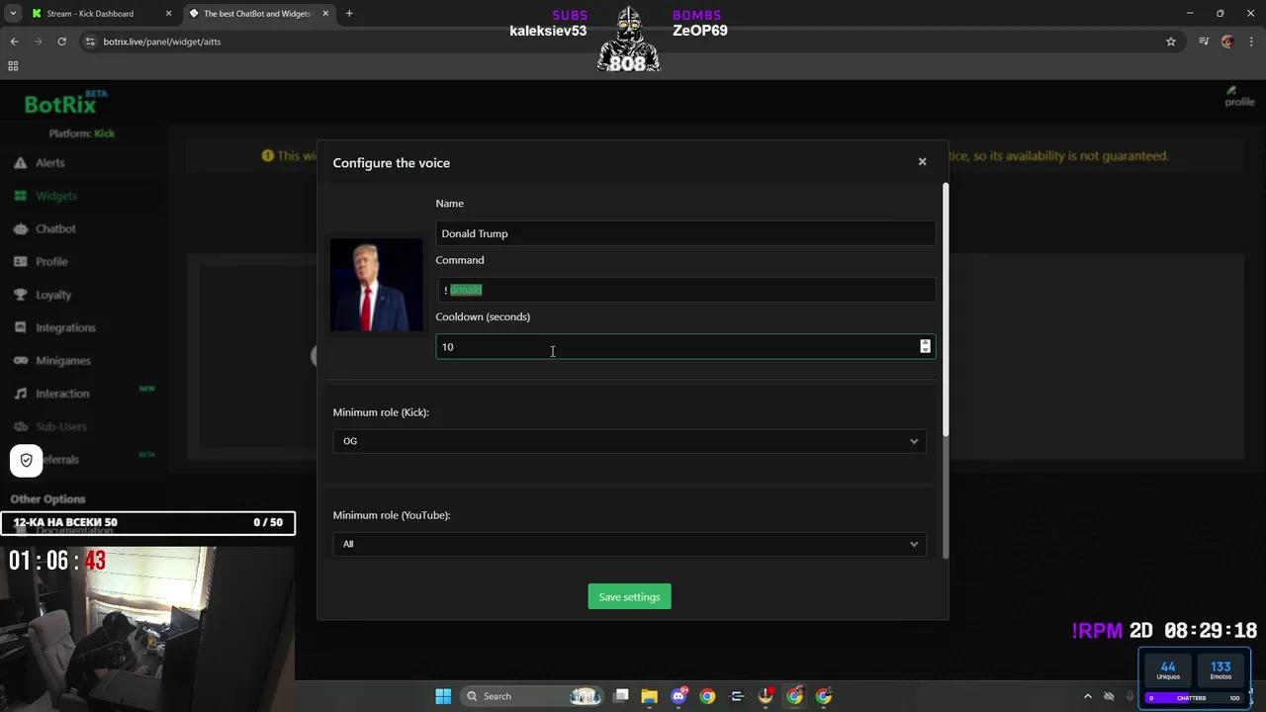Click the BotRix logo
The width and height of the screenshot is (1266, 712).
tap(65, 104)
